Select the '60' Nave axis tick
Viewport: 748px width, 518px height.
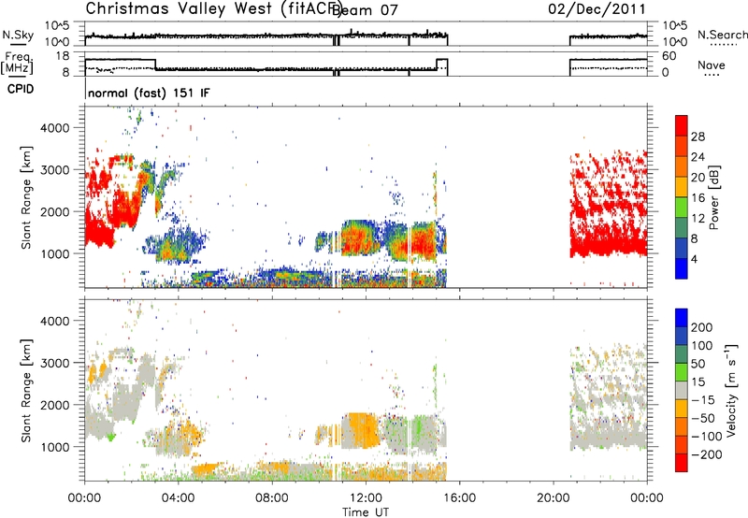click(669, 56)
